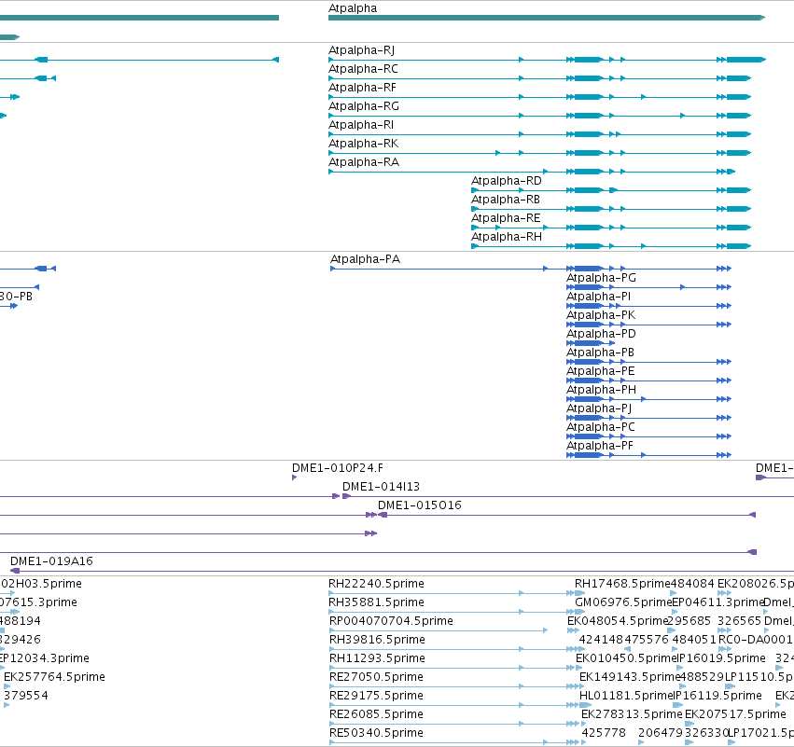Image resolution: width=794 pixels, height=747 pixels.
Task: Select the Atpalpha-RD transcript label
Action: point(507,181)
